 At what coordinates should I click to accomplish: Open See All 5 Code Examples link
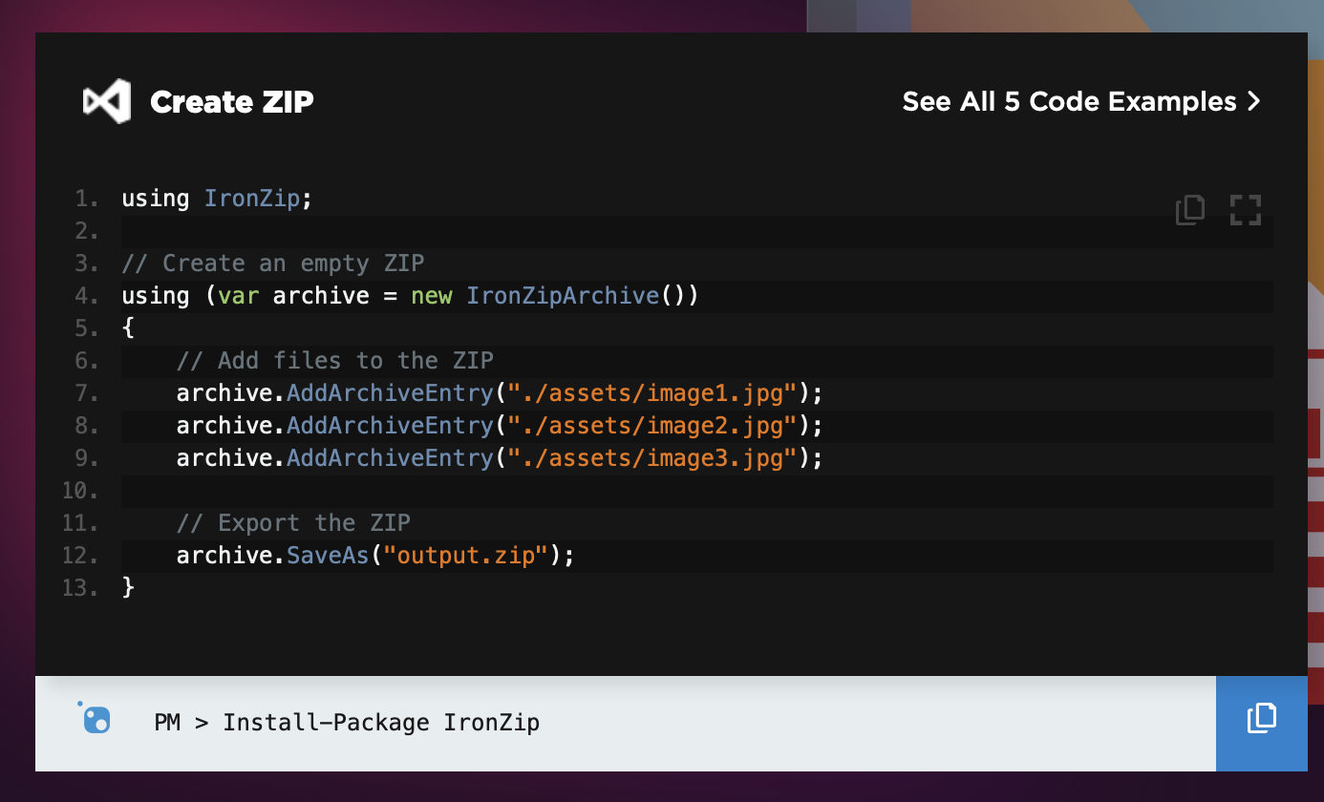[x=1081, y=101]
